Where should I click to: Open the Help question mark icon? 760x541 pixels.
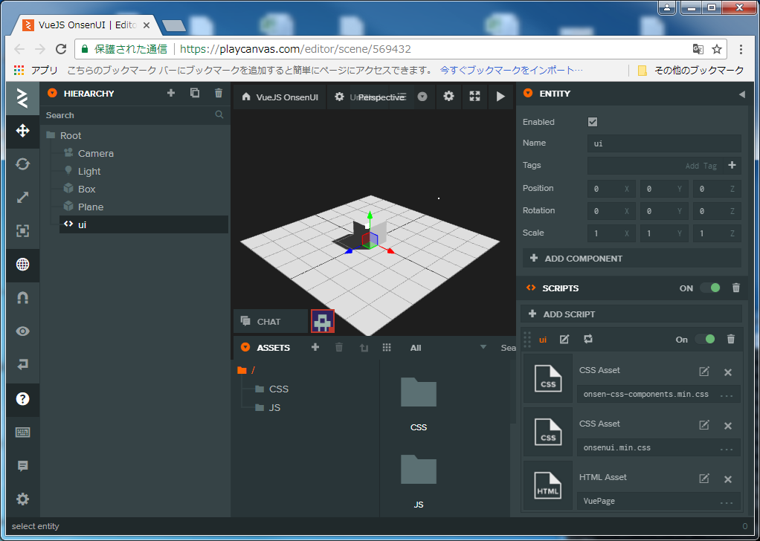(x=23, y=398)
